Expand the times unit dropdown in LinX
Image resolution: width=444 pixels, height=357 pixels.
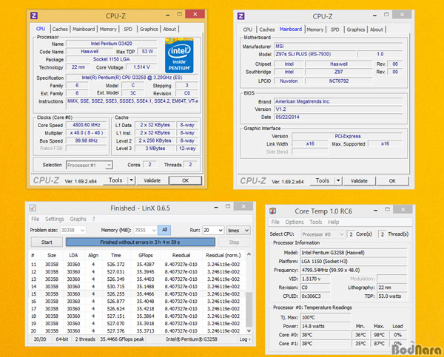click(x=246, y=231)
